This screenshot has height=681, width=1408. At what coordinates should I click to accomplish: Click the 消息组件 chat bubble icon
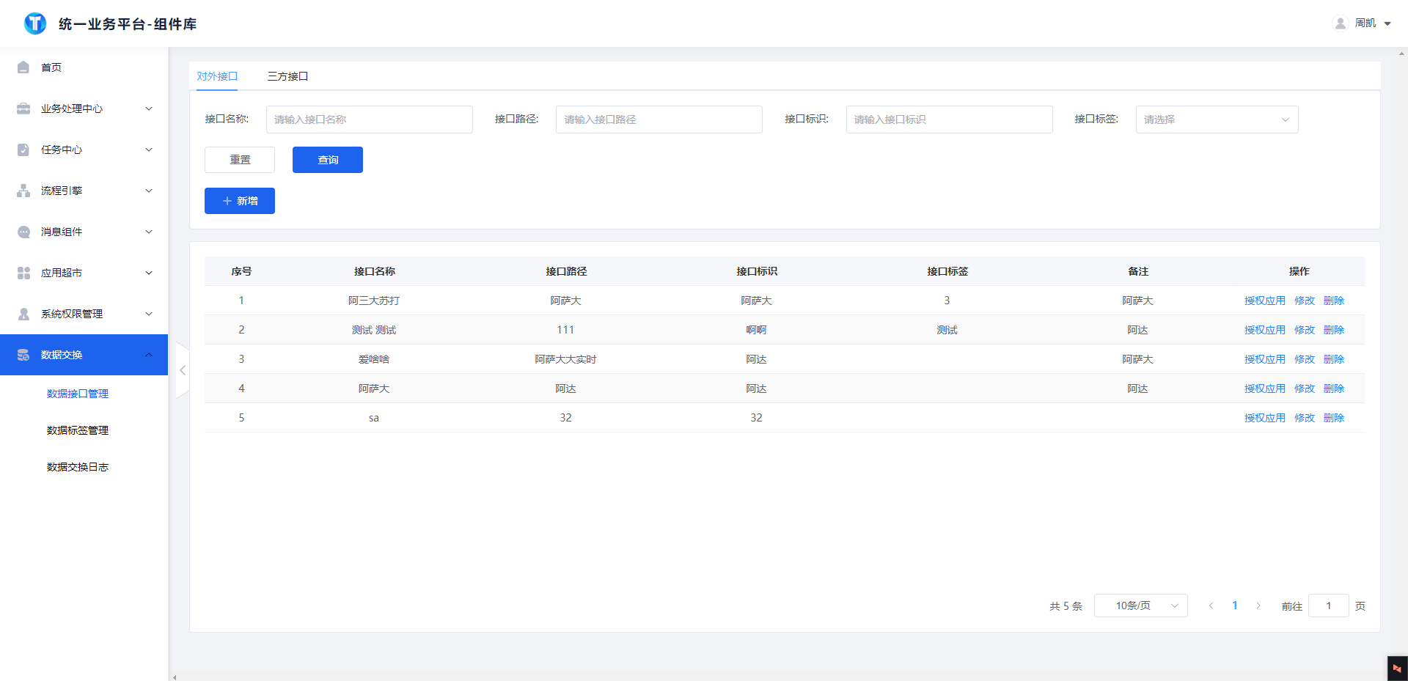click(x=23, y=232)
